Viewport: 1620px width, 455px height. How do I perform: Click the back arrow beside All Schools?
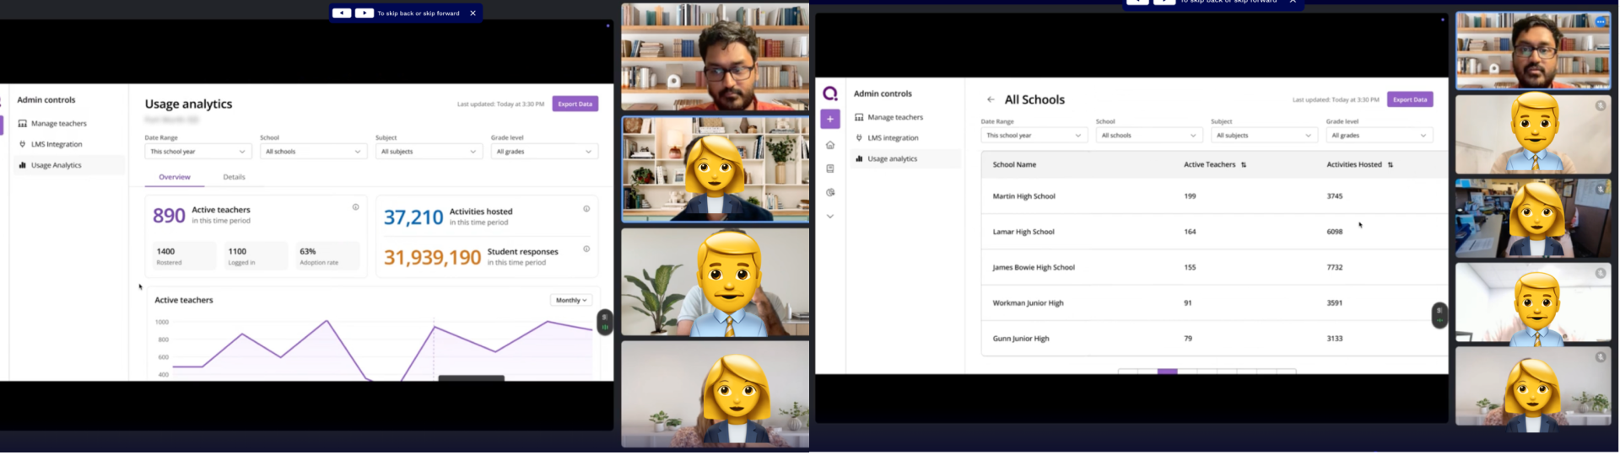(991, 99)
